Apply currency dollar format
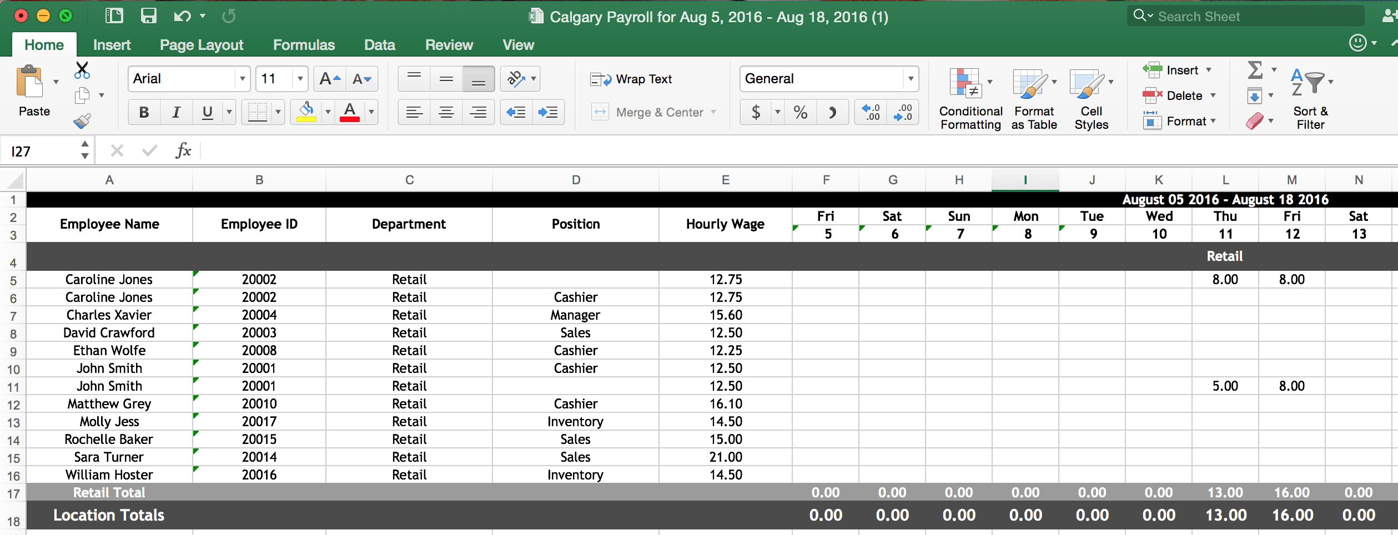Image resolution: width=1398 pixels, height=535 pixels. (756, 112)
